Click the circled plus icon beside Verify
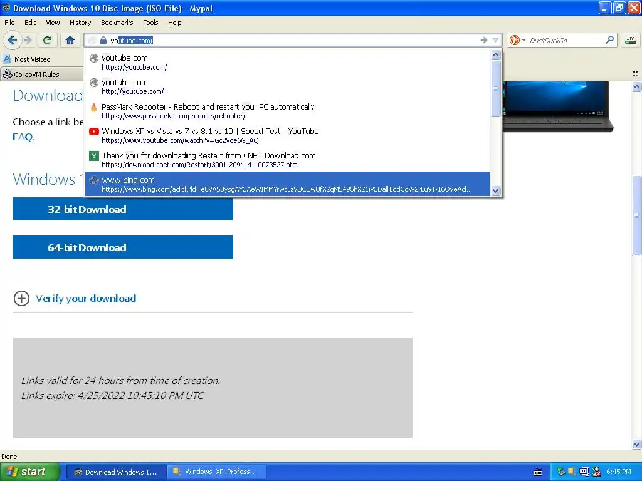642x481 pixels. [21, 298]
